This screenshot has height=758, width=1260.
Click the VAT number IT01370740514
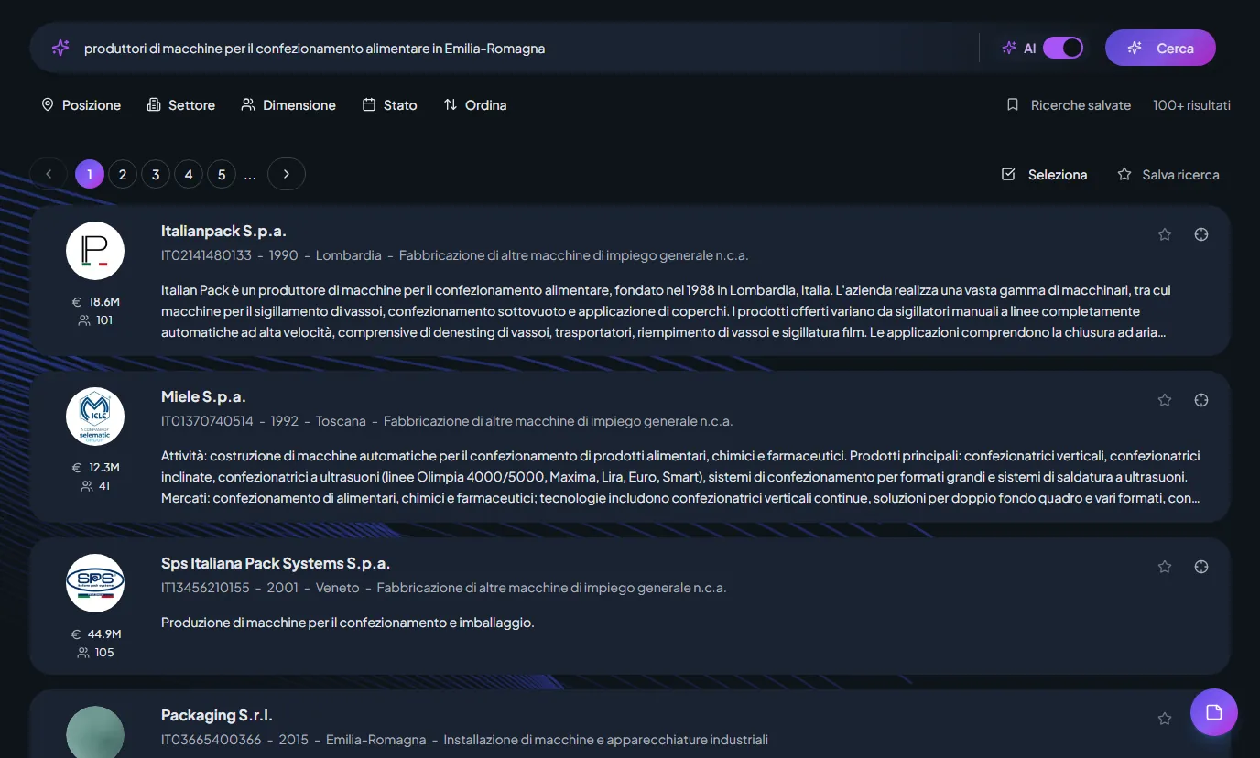[207, 421]
